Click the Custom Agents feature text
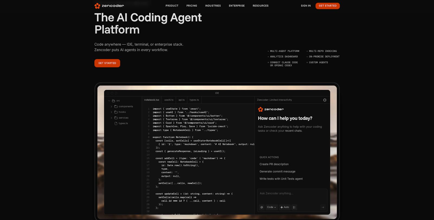Viewport: 434px width, 220px height. click(x=318, y=63)
